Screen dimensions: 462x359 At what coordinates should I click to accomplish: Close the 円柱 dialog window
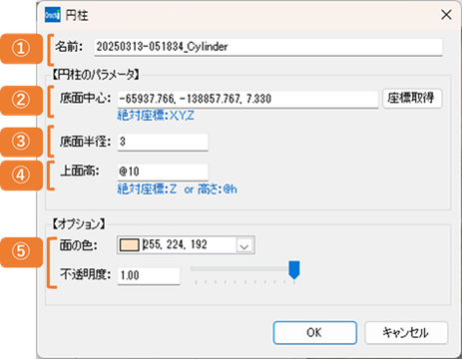click(446, 15)
